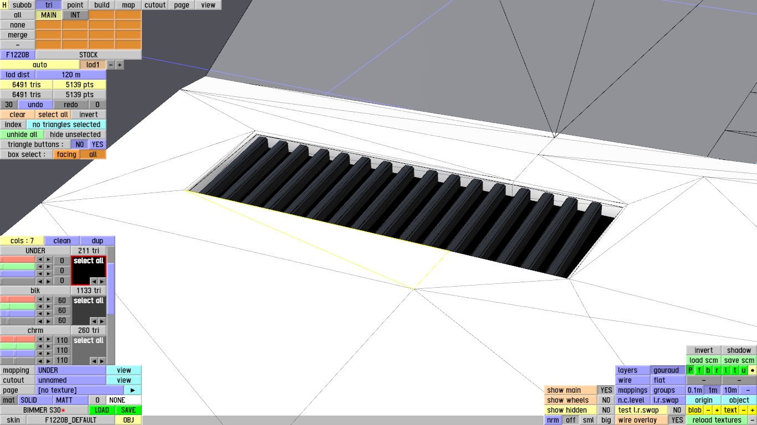Image resolution: width=757 pixels, height=425 pixels.
Task: Toggle show wheels NO setting
Action: coord(606,400)
